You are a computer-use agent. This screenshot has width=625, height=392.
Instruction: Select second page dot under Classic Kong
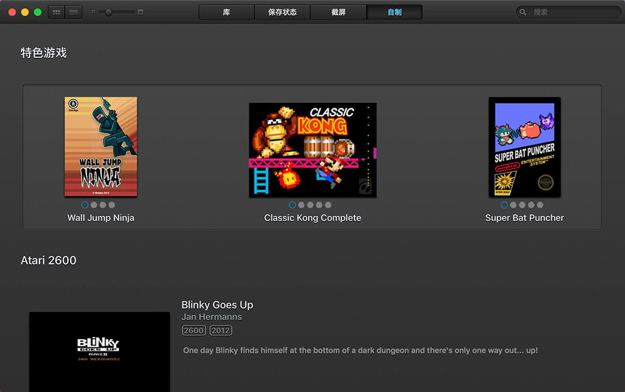(x=301, y=205)
